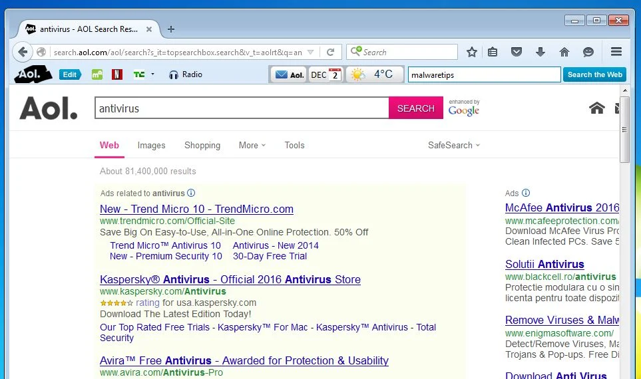This screenshot has height=379, width=641.
Task: Open the red N toolbar icon
Action: tap(117, 74)
